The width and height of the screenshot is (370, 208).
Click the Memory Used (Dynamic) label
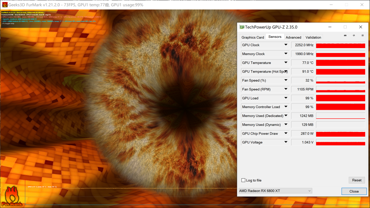[x=261, y=125]
